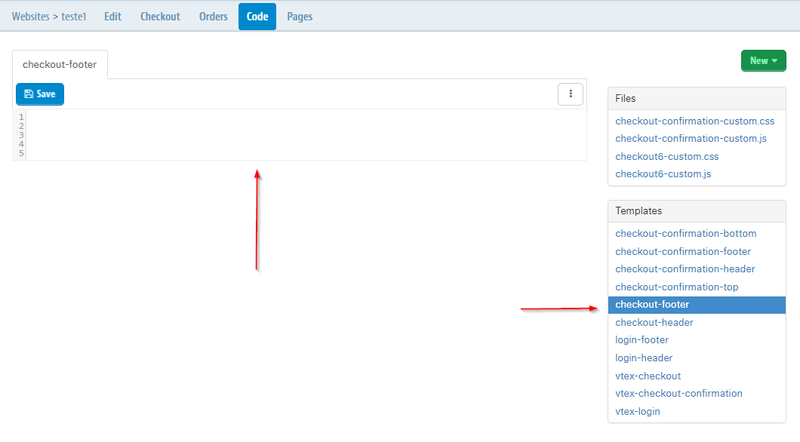The image size is (800, 442).
Task: Select the checkout-footer editor tab
Action: (x=60, y=64)
